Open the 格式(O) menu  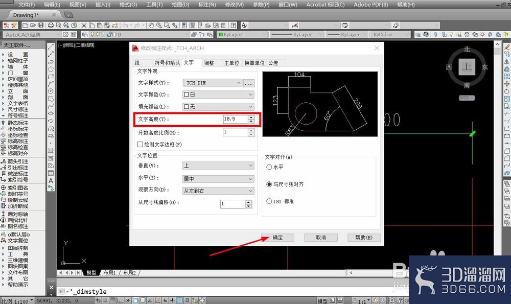tap(128, 5)
